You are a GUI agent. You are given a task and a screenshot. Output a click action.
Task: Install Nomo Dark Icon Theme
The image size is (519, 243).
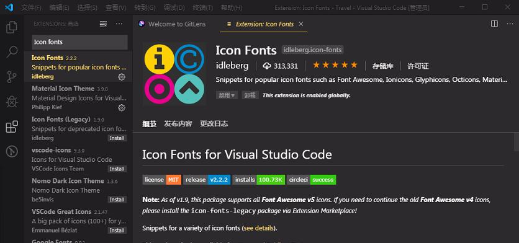coord(117,200)
